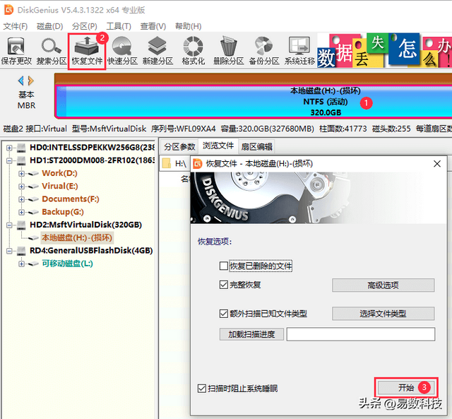Image resolution: width=452 pixels, height=419 pixels.
Task: Click RD4:GeneralUSBFlashDisk(4GB) label
Action: coord(91,251)
